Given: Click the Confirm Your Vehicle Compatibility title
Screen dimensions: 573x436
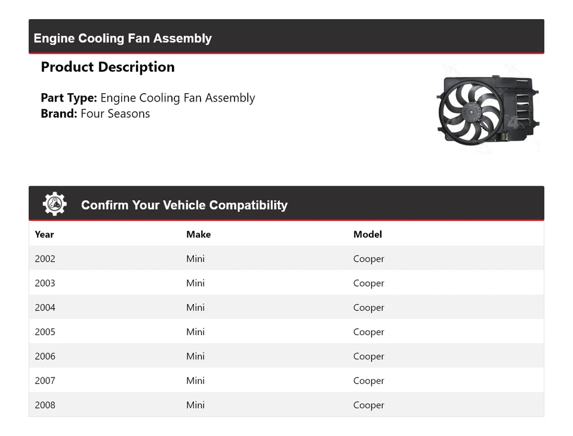Looking at the screenshot, I should point(184,205).
